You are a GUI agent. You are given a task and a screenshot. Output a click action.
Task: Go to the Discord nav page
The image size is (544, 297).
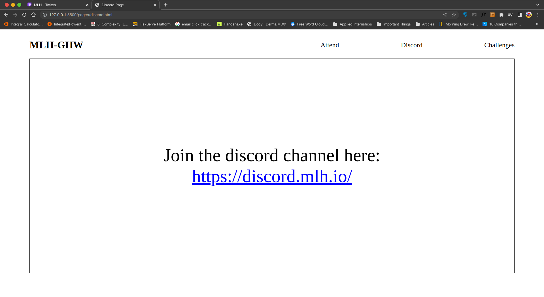[x=411, y=45]
